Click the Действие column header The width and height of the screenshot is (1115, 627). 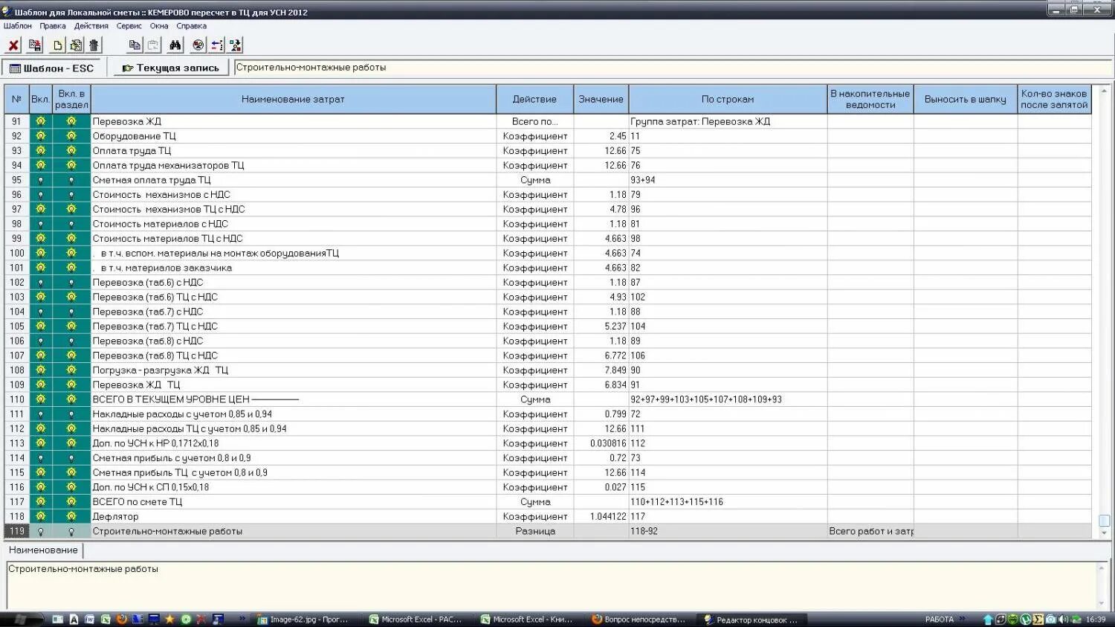tap(534, 99)
